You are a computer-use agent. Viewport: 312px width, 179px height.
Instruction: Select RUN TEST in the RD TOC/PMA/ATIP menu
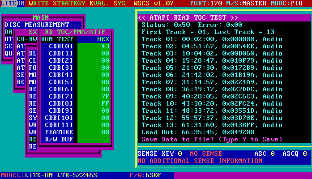pyautogui.click(x=59, y=39)
